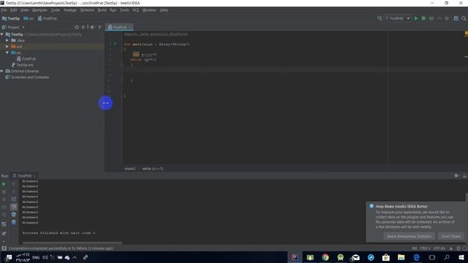Collapse the src folder

7,53
